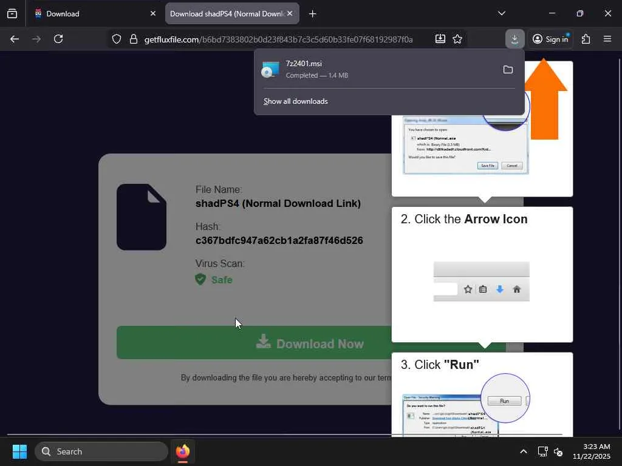The height and width of the screenshot is (466, 622).
Task: Go back to the previous page
Action: click(15, 39)
